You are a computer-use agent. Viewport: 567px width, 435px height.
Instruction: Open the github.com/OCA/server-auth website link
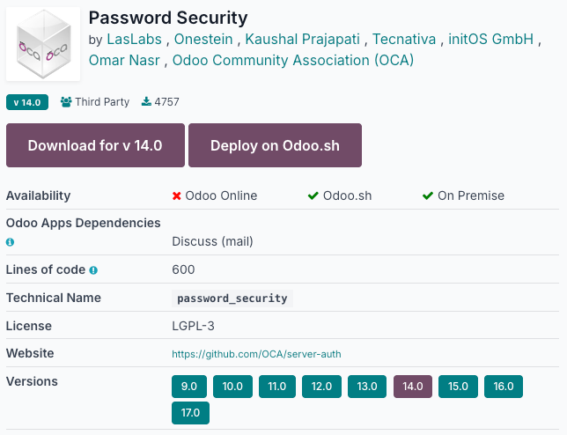(x=256, y=354)
